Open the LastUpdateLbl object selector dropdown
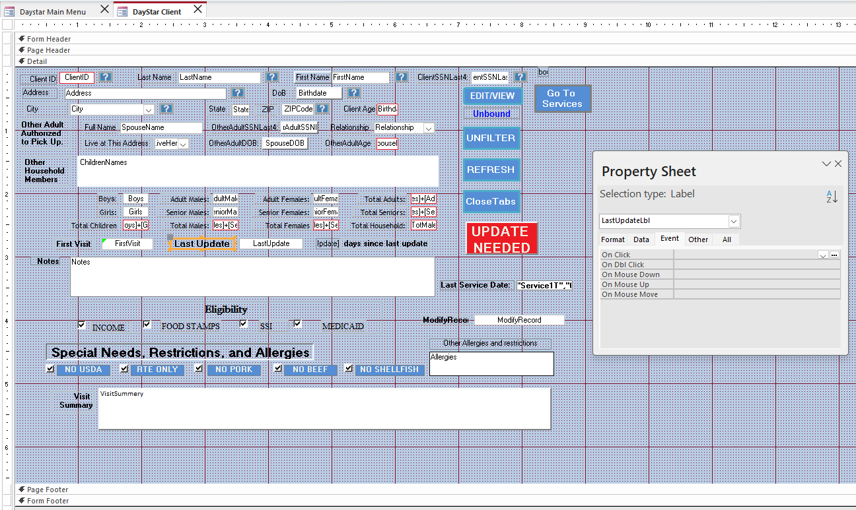 734,221
